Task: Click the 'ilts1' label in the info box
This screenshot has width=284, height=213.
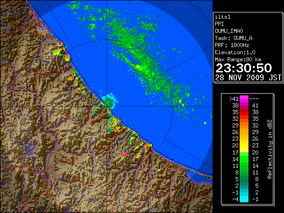Action: pyautogui.click(x=223, y=17)
